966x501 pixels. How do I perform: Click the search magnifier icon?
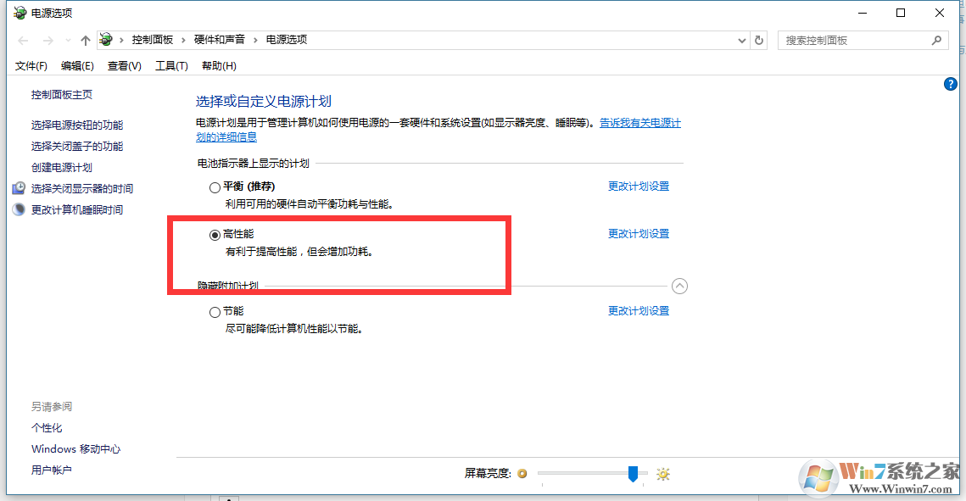click(936, 40)
